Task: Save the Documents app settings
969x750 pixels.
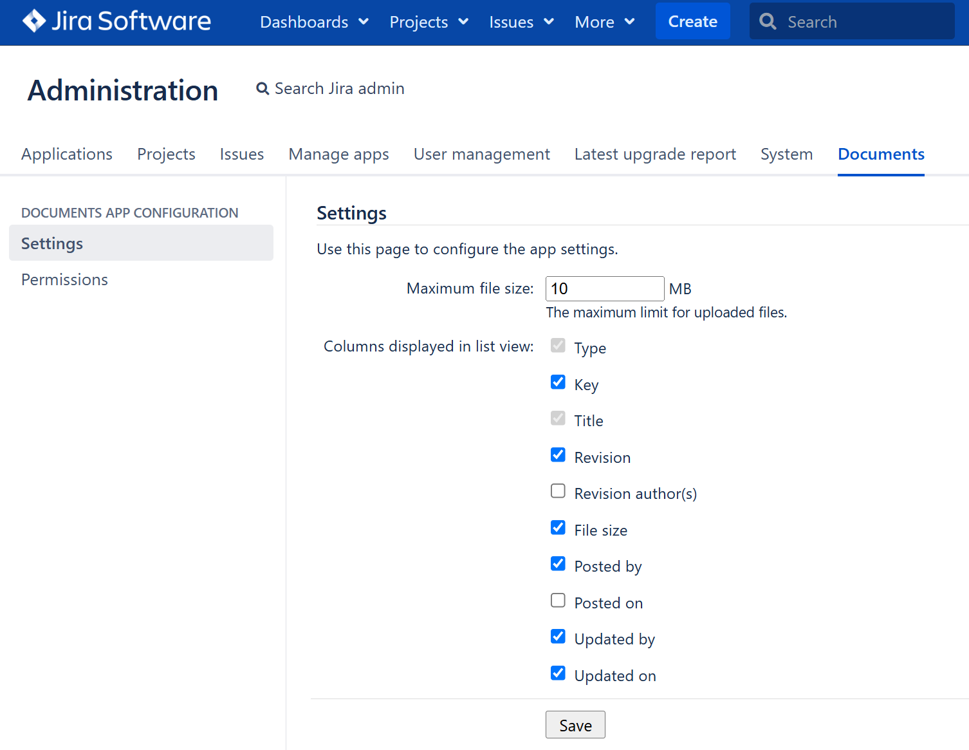Action: 575,724
